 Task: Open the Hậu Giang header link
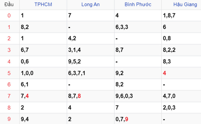(185, 5)
